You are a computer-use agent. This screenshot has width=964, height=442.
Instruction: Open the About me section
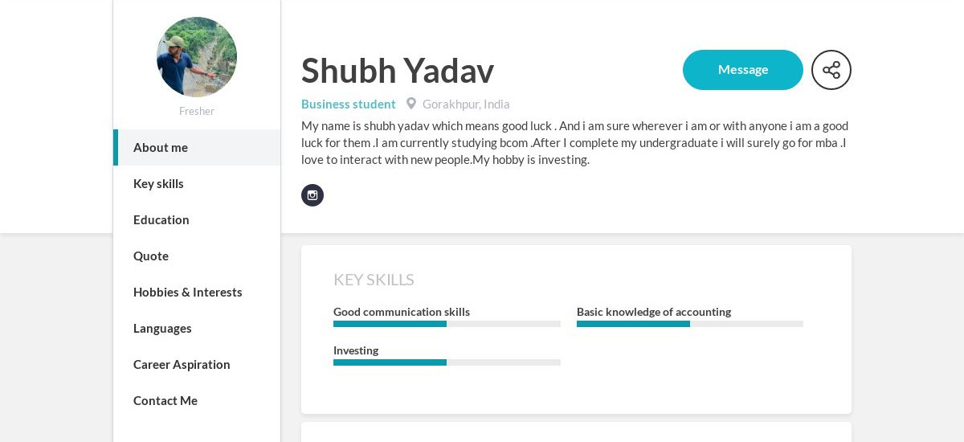tap(197, 147)
